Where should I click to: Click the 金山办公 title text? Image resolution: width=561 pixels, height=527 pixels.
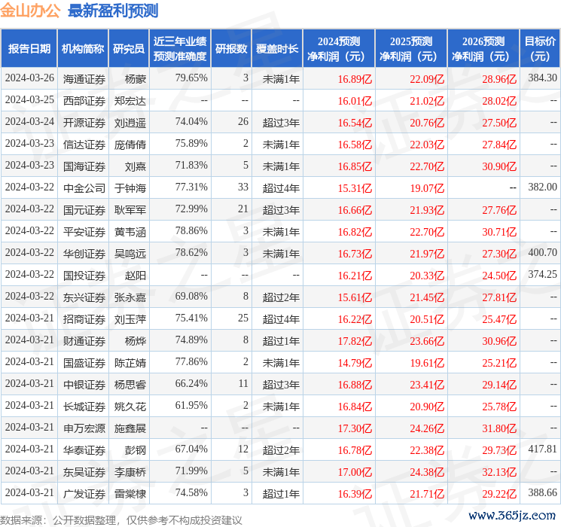pyautogui.click(x=30, y=11)
